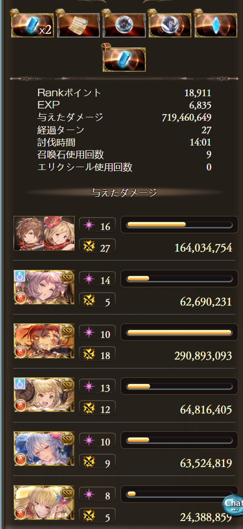243x529 pixels.
Task: Open the blue diamond crystal reward
Action: 216,25
